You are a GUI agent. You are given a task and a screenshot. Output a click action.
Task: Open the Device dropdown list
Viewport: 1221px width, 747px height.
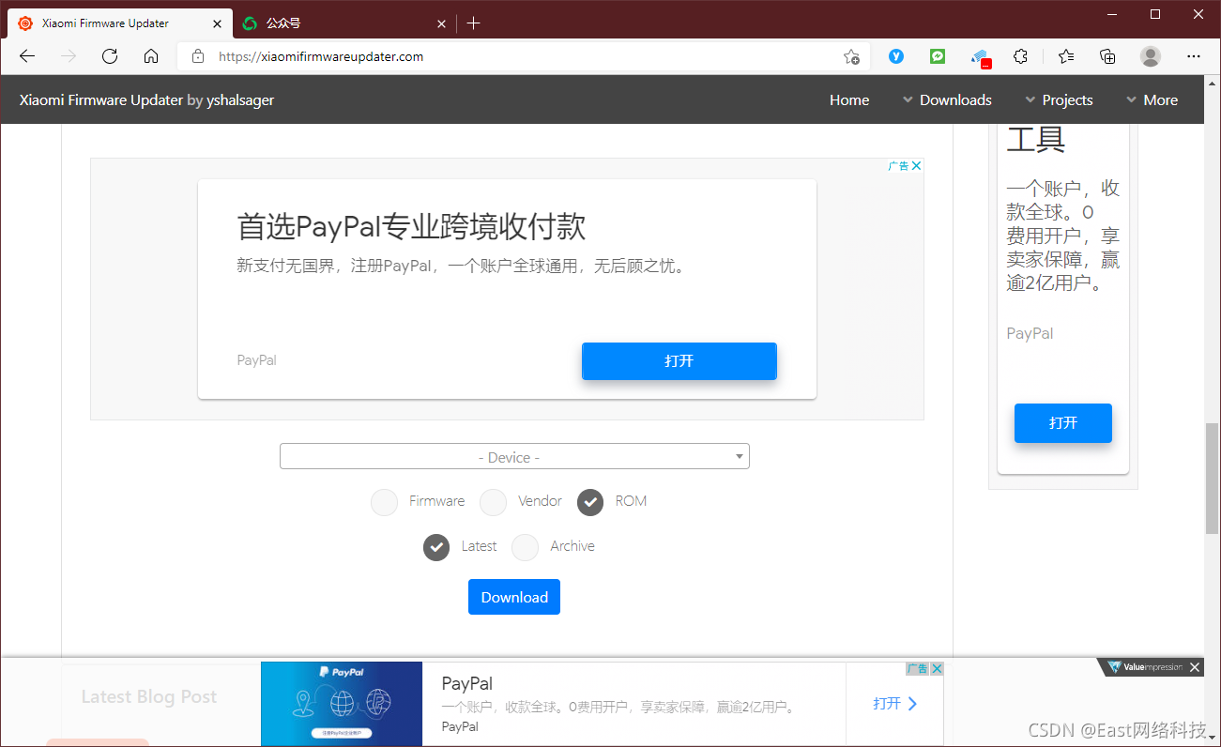[514, 457]
